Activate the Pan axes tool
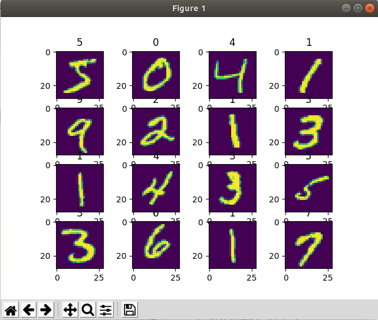This screenshot has width=378, height=320. (70, 309)
